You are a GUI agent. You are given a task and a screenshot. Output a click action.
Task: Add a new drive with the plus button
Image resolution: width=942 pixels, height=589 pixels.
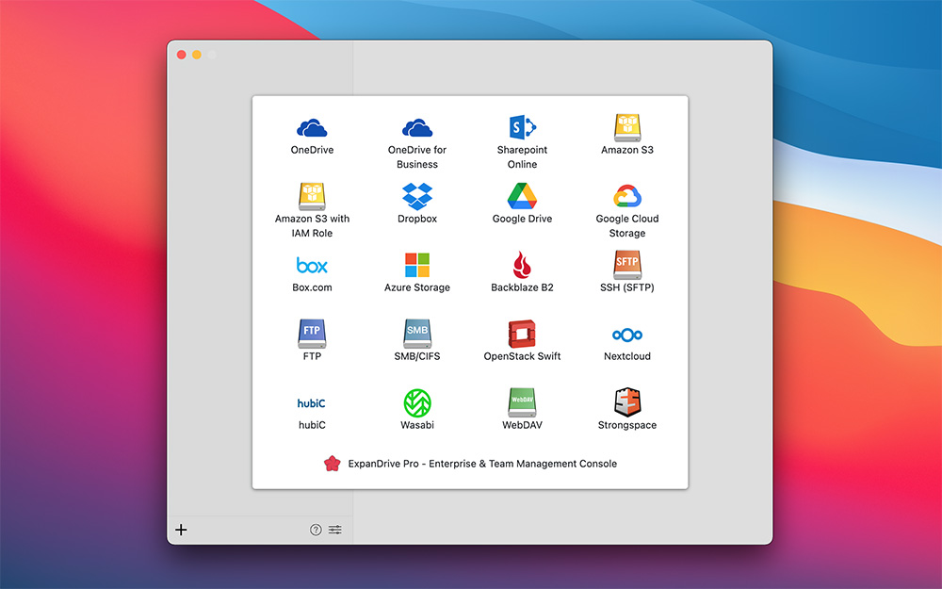pos(181,530)
